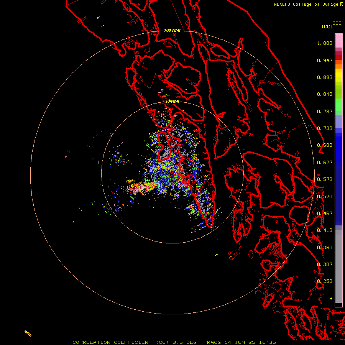Click the 0.627 scale value
Image resolution: width=345 pixels, height=345 pixels.
click(325, 163)
